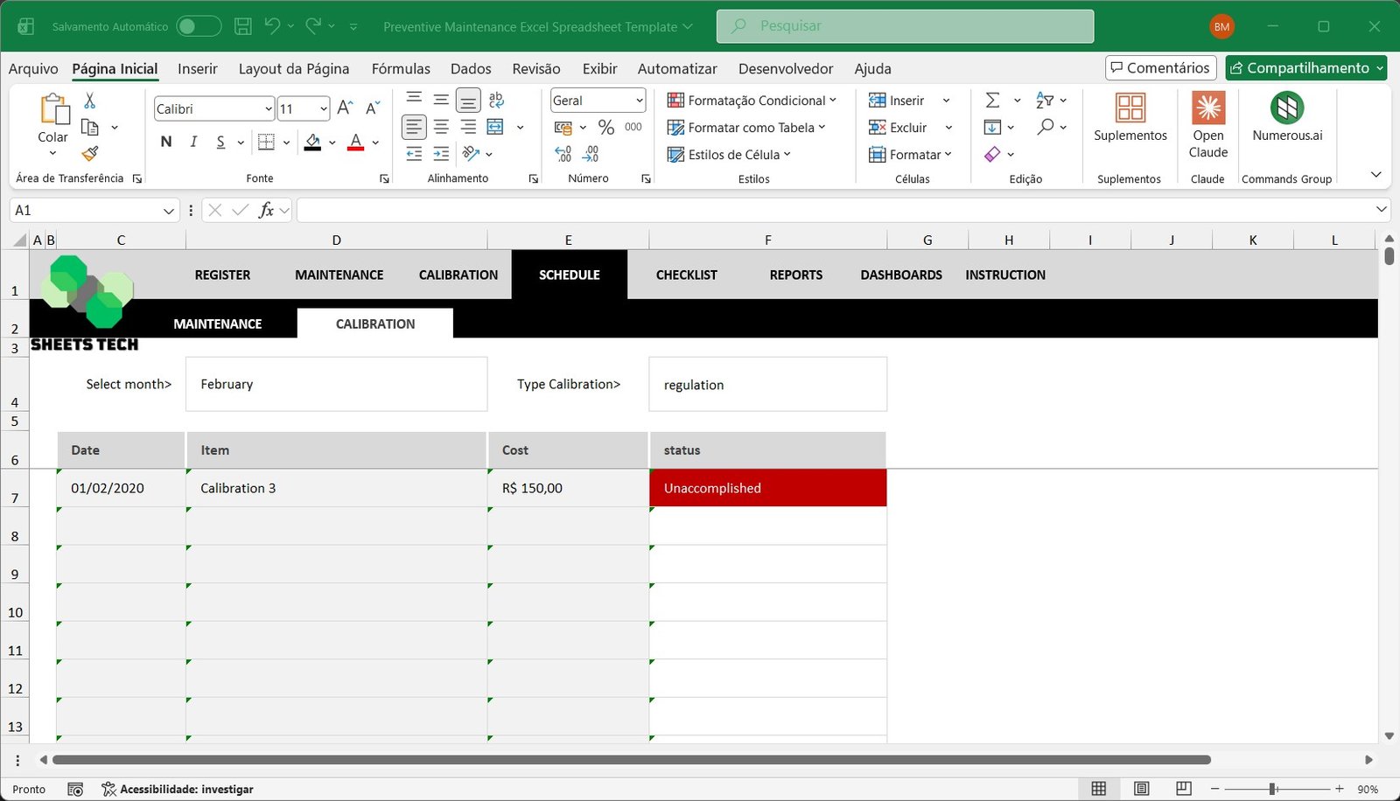This screenshot has width=1400, height=801.
Task: Select the Italic formatting icon
Action: (193, 141)
